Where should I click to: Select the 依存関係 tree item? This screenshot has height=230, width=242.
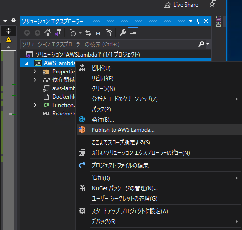tap(64, 80)
